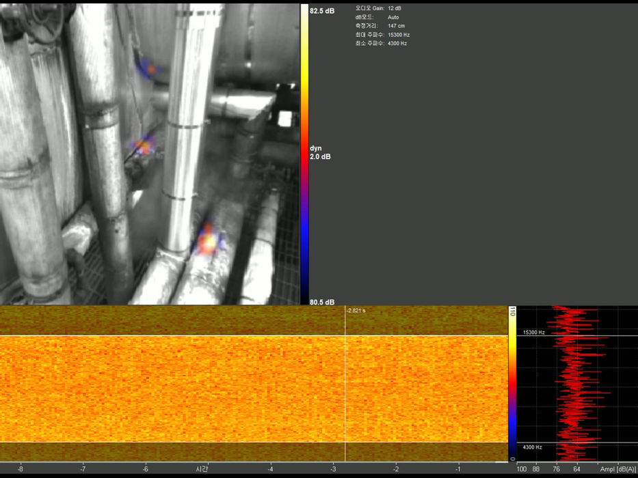Select the 82.5 dB maximum scale value
Viewport: 638px width, 478px height.
click(322, 11)
